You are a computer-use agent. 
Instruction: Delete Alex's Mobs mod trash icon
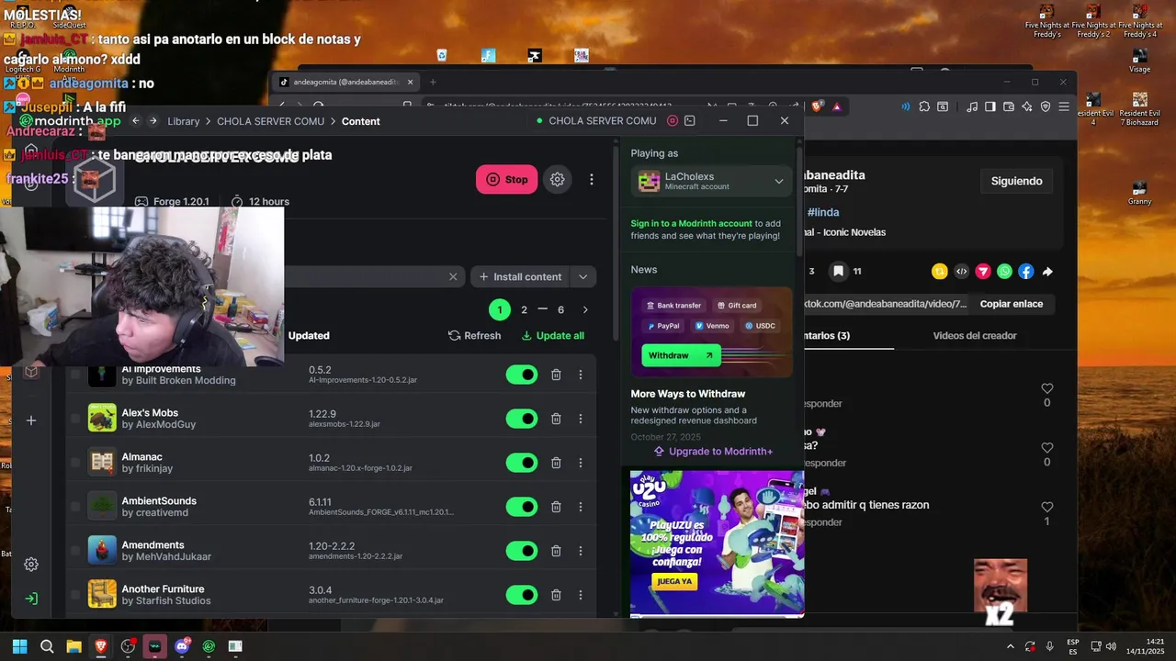pyautogui.click(x=556, y=419)
